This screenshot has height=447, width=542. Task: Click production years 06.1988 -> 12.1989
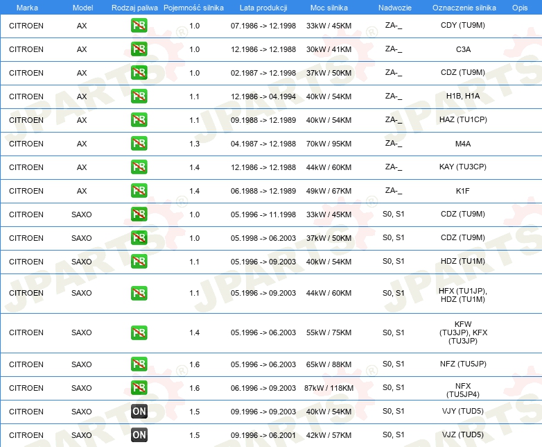click(x=263, y=191)
